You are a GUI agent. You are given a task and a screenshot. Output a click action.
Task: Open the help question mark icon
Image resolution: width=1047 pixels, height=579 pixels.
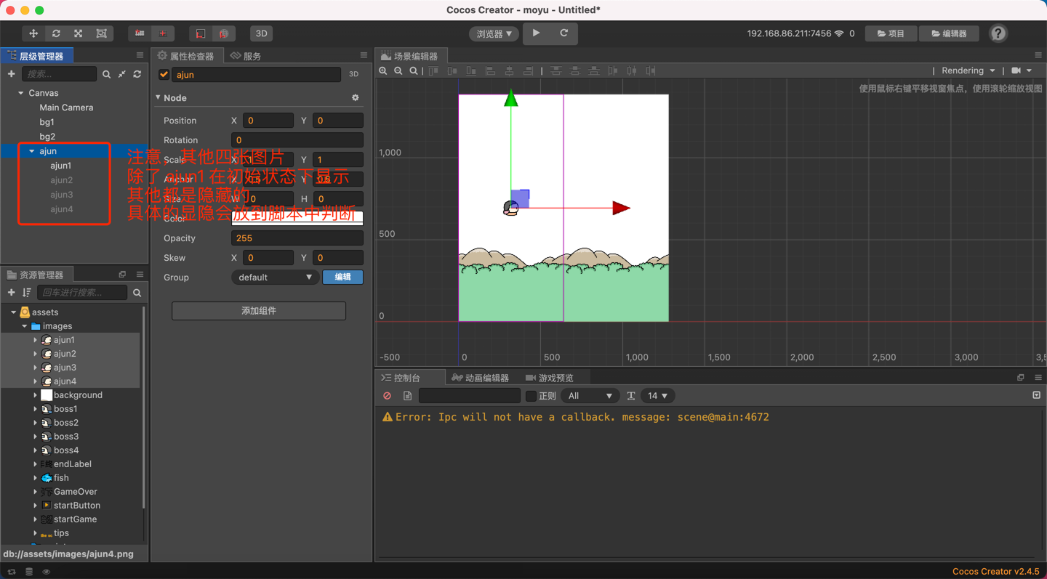click(998, 33)
